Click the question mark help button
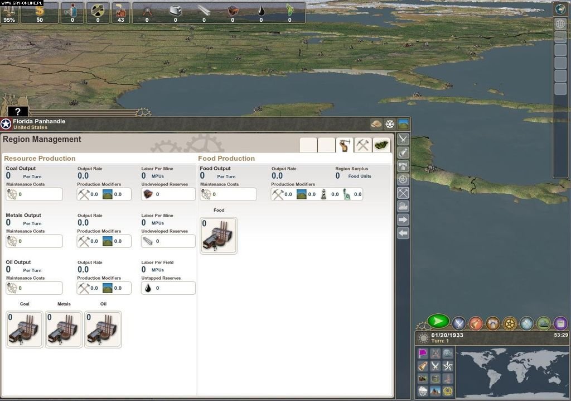The image size is (571, 401). 18,112
